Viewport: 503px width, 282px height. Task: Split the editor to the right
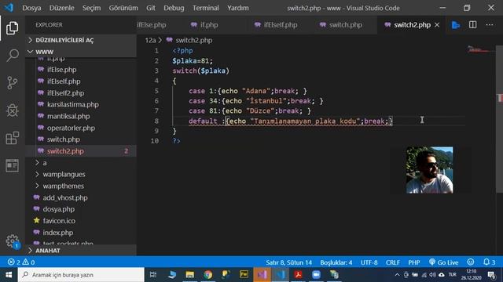pyautogui.click(x=472, y=25)
